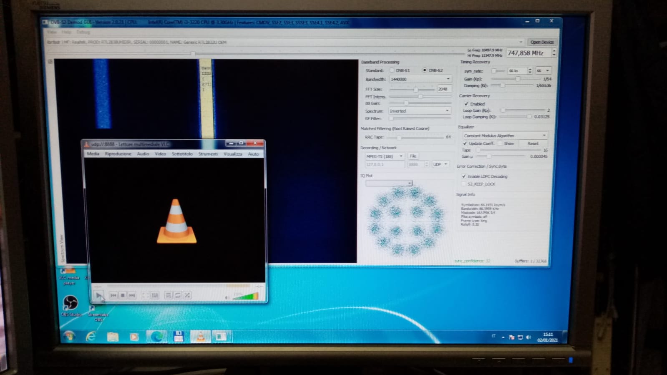This screenshot has width=667, height=375.
Task: Toggle the Update Coeff. checkbox
Action: click(465, 143)
